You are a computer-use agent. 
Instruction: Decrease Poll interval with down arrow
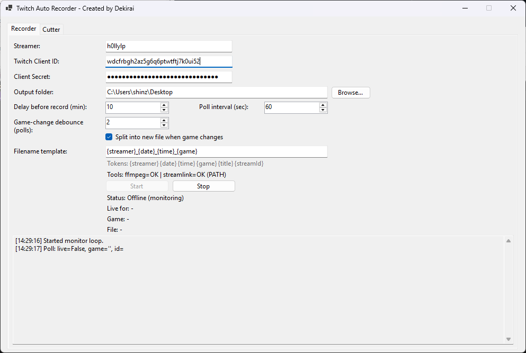(x=323, y=110)
